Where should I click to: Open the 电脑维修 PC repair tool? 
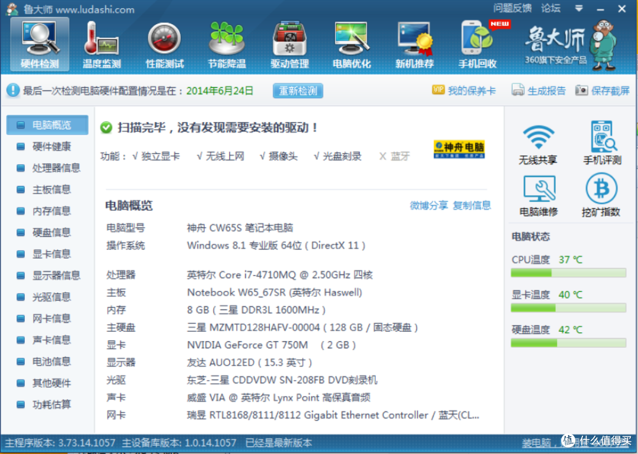click(x=538, y=195)
